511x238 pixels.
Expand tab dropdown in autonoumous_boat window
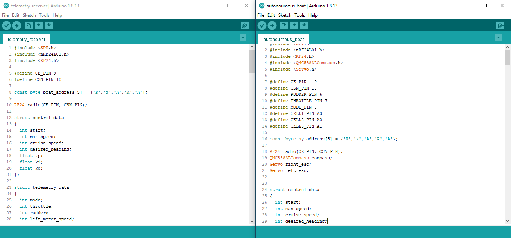[498, 37]
